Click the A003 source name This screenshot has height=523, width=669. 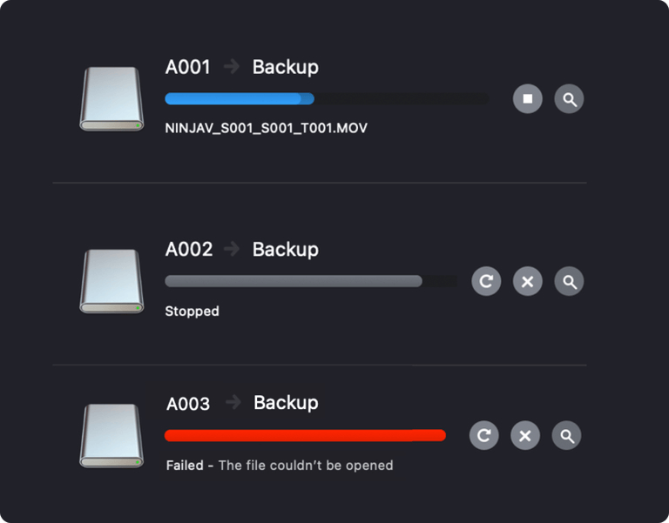pos(188,404)
